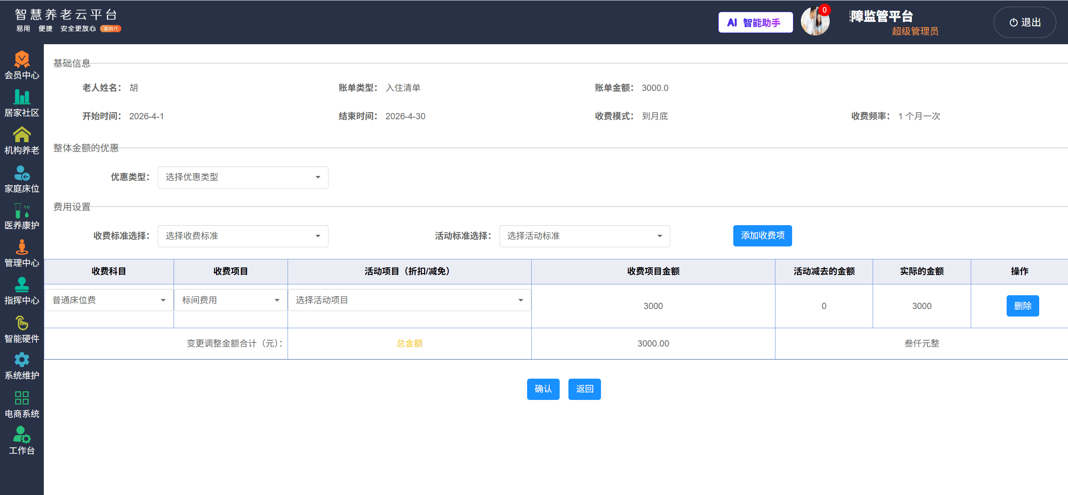Open the 选择优惠类型 dropdown

click(243, 177)
